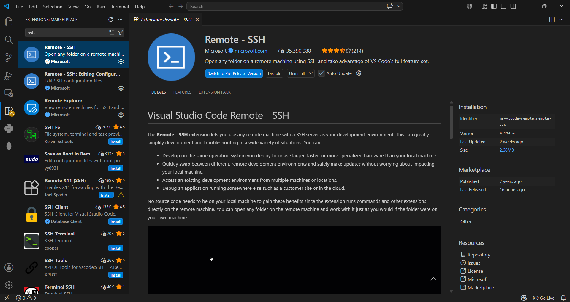Toggle secondary side bar visibility
The height and width of the screenshot is (302, 570).
pos(513,6)
